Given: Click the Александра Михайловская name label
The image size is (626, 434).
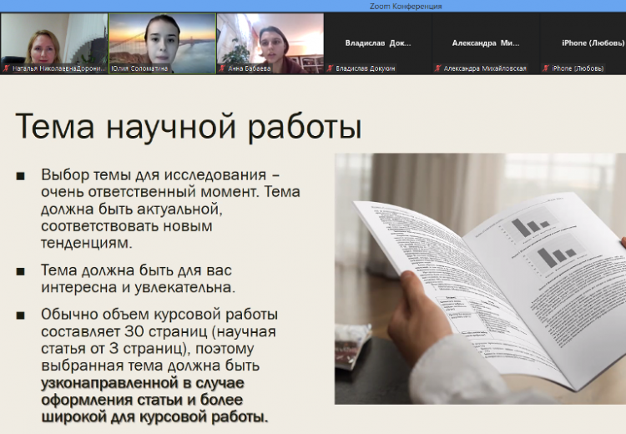Looking at the screenshot, I should click(485, 68).
